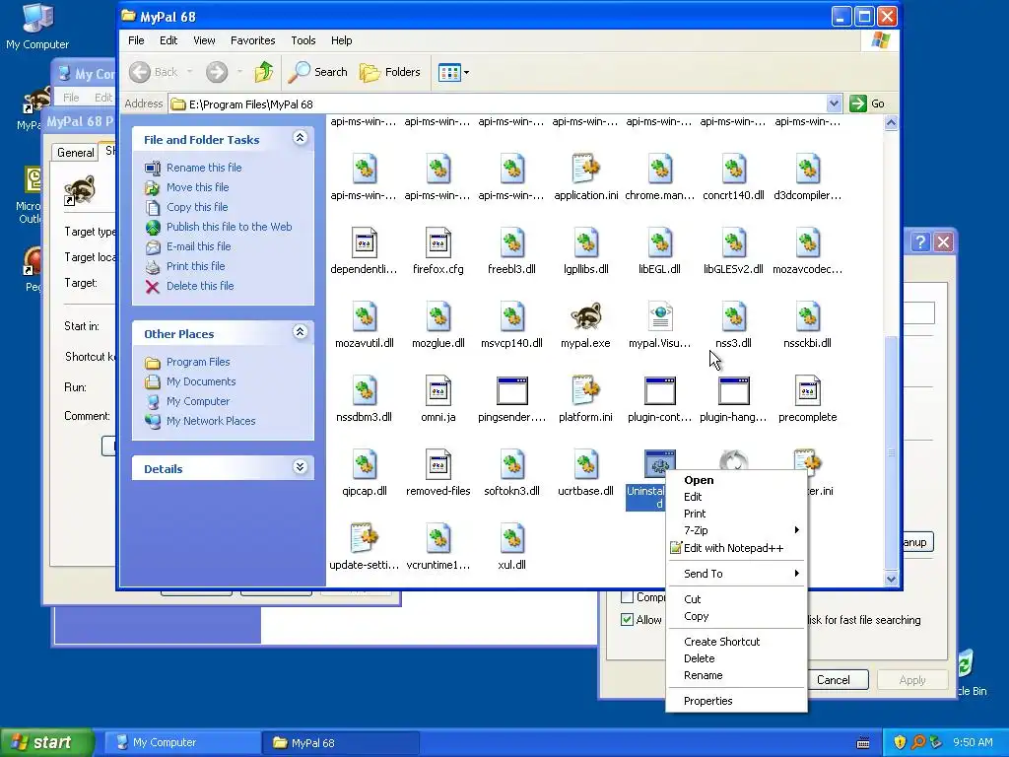Open the Tools menu
Image resolution: width=1009 pixels, height=757 pixels.
303,40
